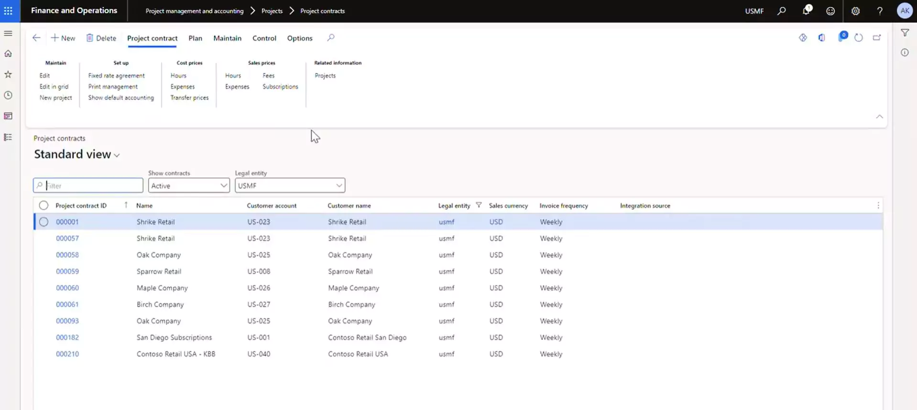Collapse the ribbon action pane chevron
917x410 pixels.
pos(879,117)
